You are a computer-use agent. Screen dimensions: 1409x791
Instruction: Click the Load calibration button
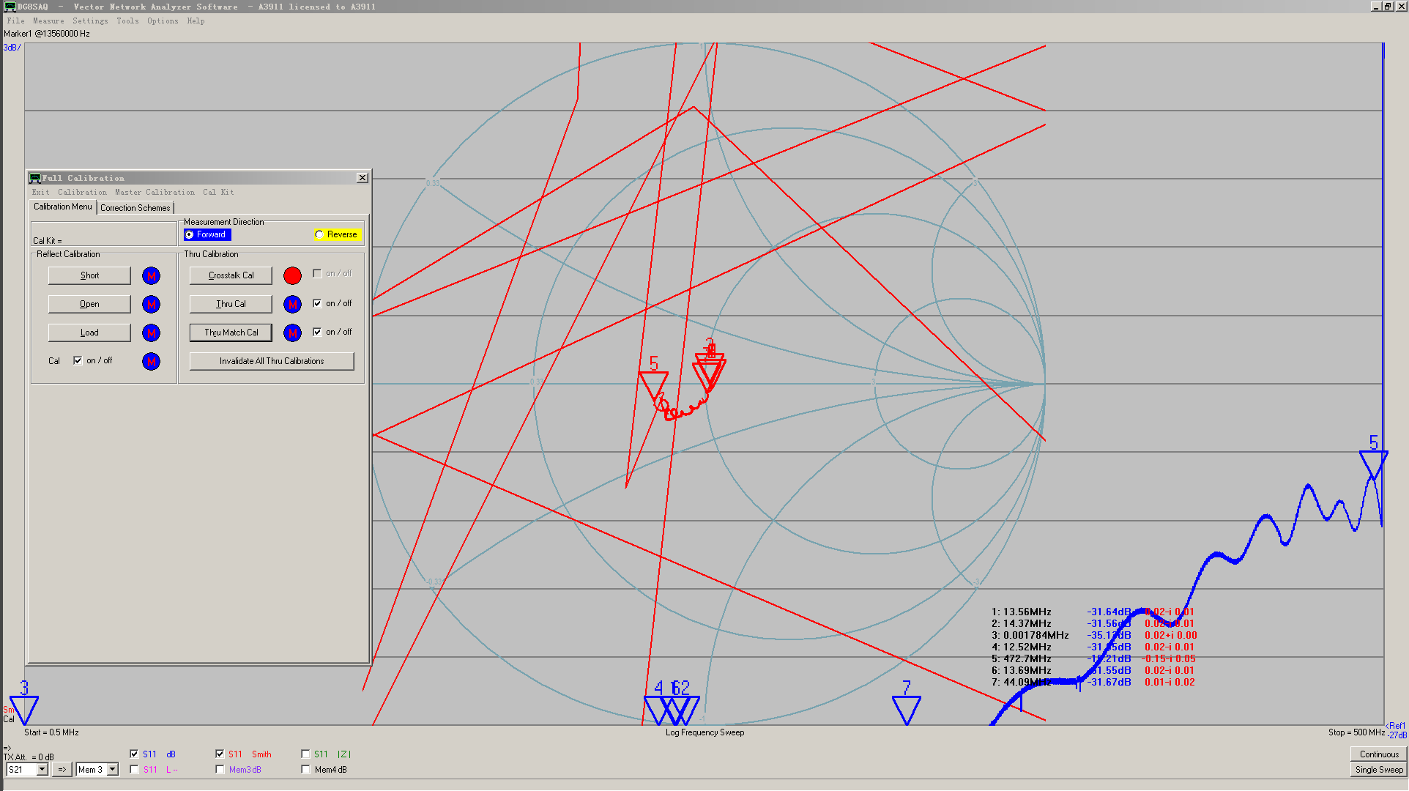89,333
